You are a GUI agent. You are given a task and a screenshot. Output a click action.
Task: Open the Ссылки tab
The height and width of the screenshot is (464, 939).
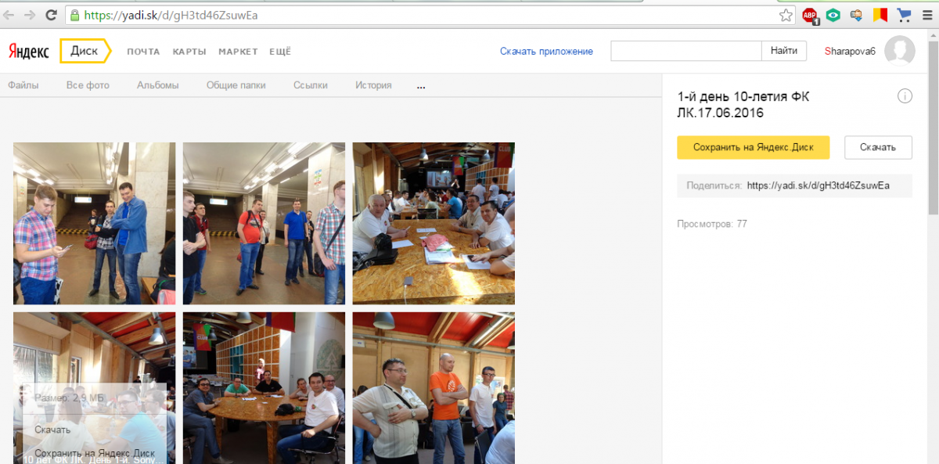(311, 85)
